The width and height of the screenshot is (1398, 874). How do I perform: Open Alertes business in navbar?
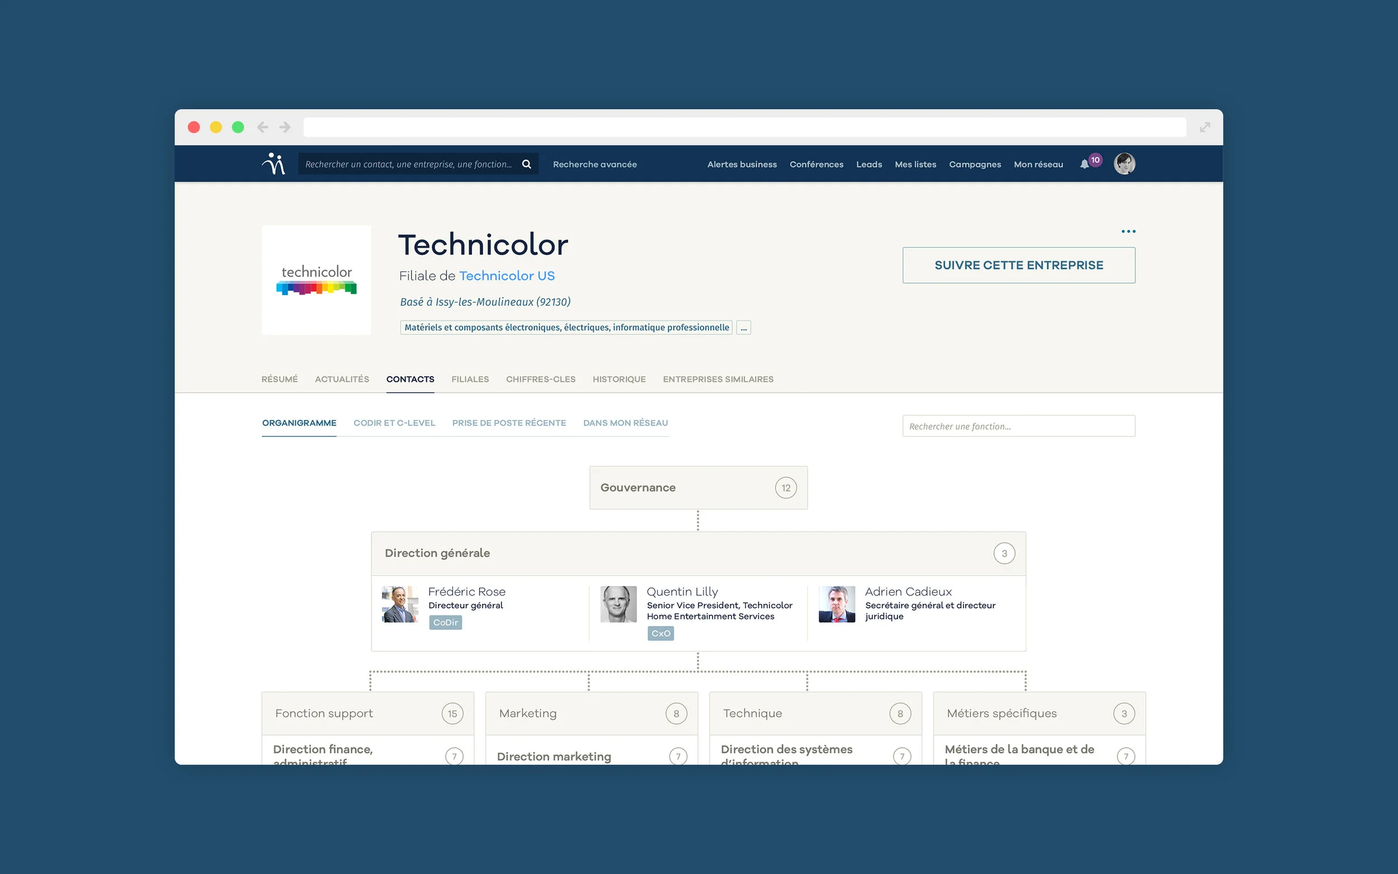click(742, 164)
